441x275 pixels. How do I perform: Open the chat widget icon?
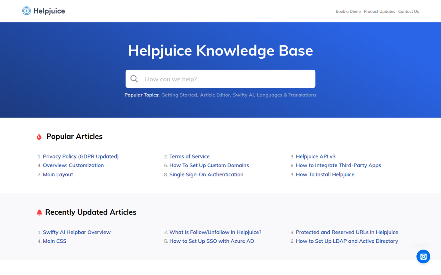(x=423, y=256)
